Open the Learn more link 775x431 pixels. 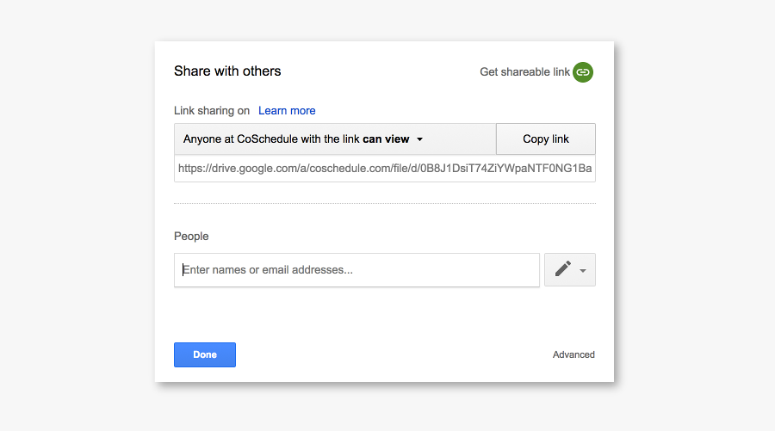287,111
